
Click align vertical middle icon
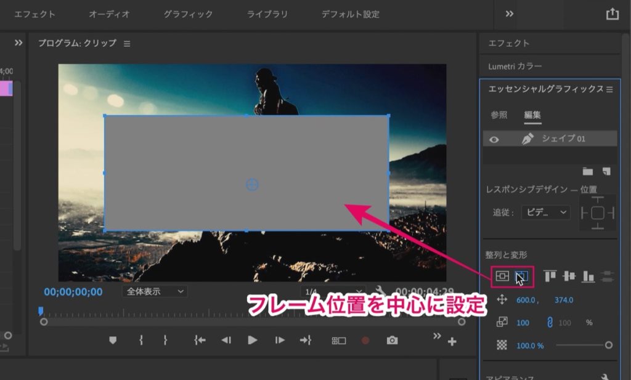tap(569, 276)
